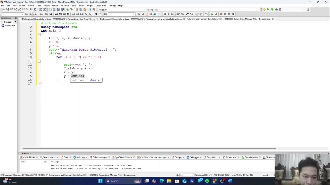
Task: Close the Logs & others panel
Action: tap(328, 153)
